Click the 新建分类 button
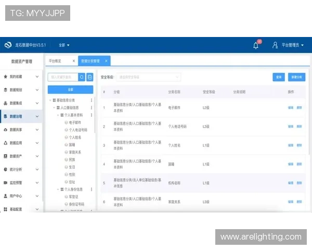This screenshot has height=250, width=312. [296, 77]
